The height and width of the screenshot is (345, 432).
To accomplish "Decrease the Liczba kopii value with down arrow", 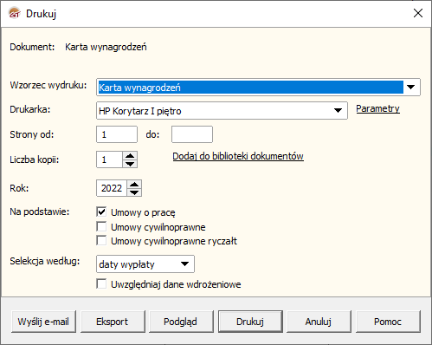I will [x=130, y=164].
